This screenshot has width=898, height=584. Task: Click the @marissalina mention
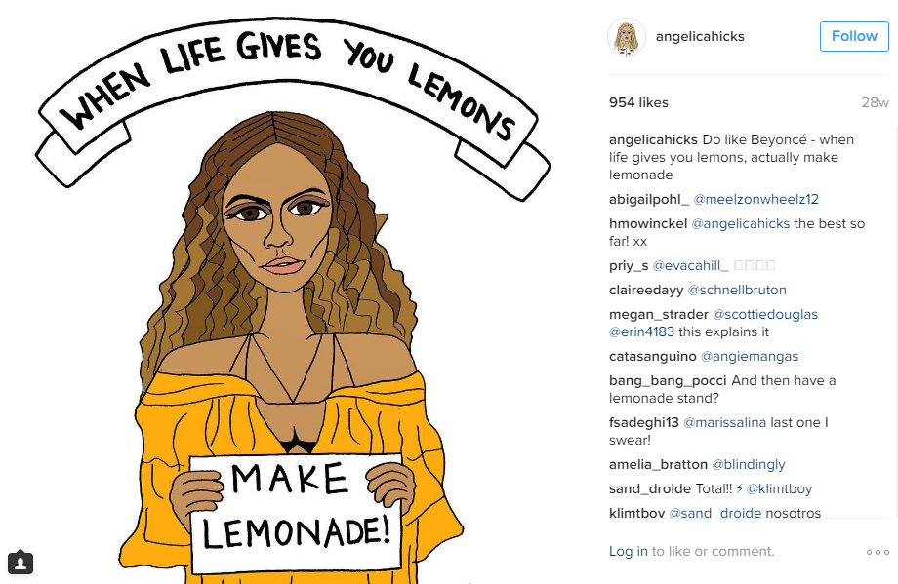pos(724,422)
